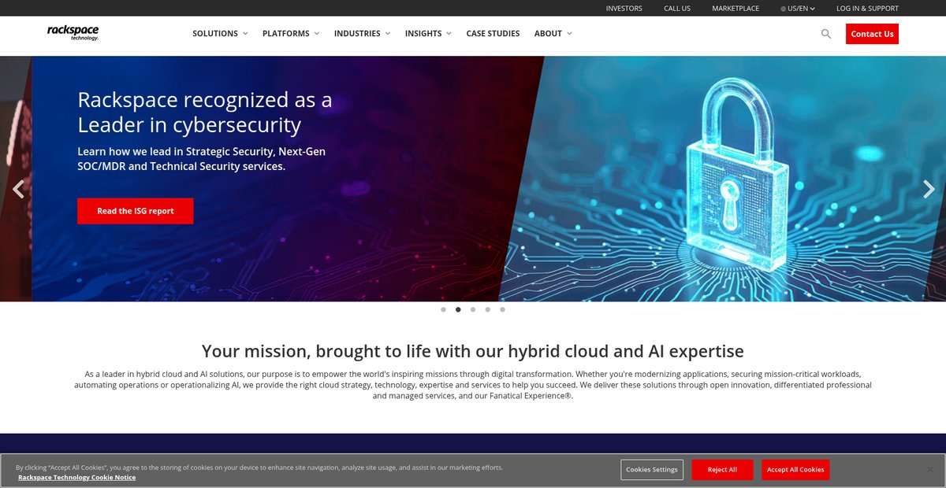Click Read the ISG report button

tap(135, 211)
